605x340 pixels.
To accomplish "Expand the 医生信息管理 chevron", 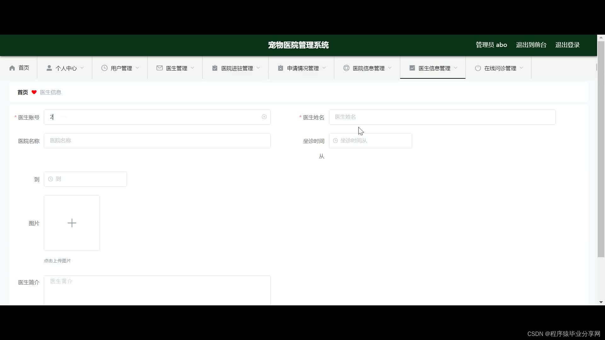I will tap(456, 68).
